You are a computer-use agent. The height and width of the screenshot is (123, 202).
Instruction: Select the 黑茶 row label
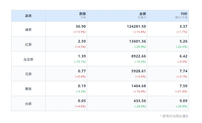pyautogui.click(x=28, y=89)
